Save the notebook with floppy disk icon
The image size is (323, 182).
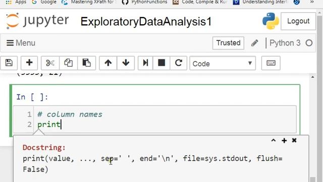9,63
